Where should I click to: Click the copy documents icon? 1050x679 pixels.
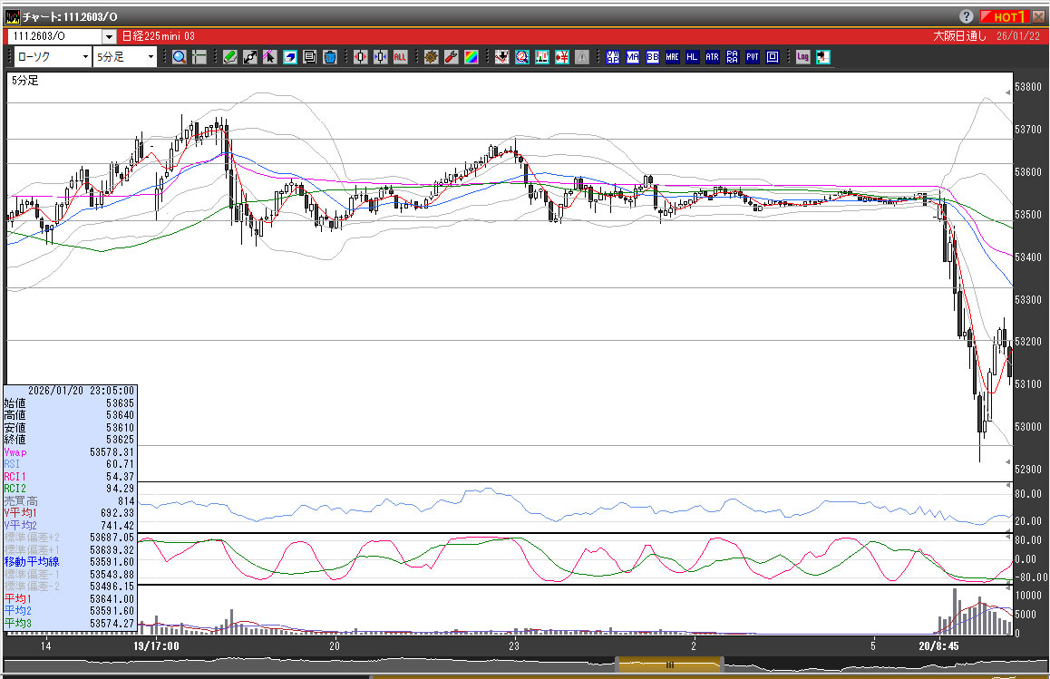point(309,56)
